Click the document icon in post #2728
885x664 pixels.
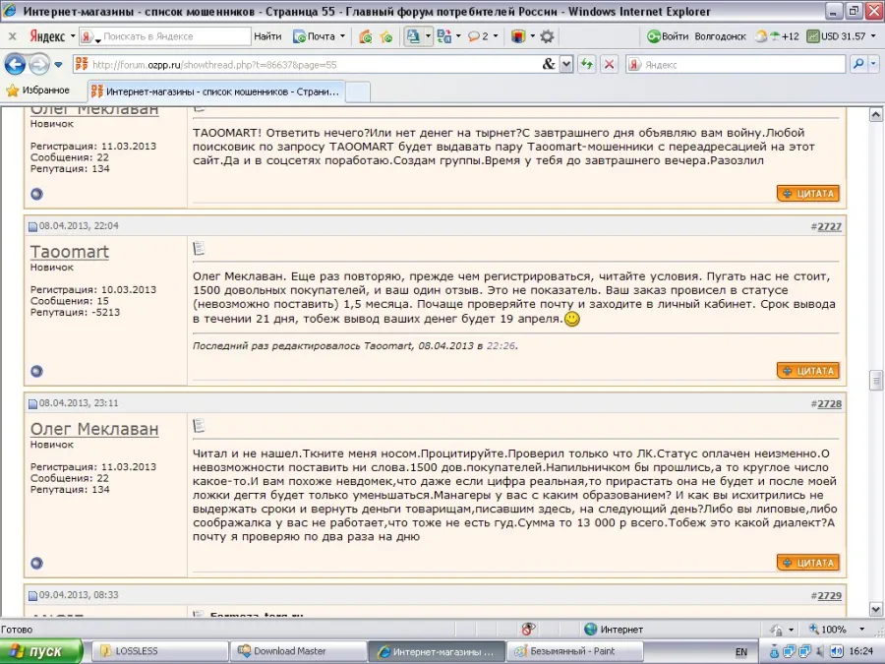pos(199,426)
